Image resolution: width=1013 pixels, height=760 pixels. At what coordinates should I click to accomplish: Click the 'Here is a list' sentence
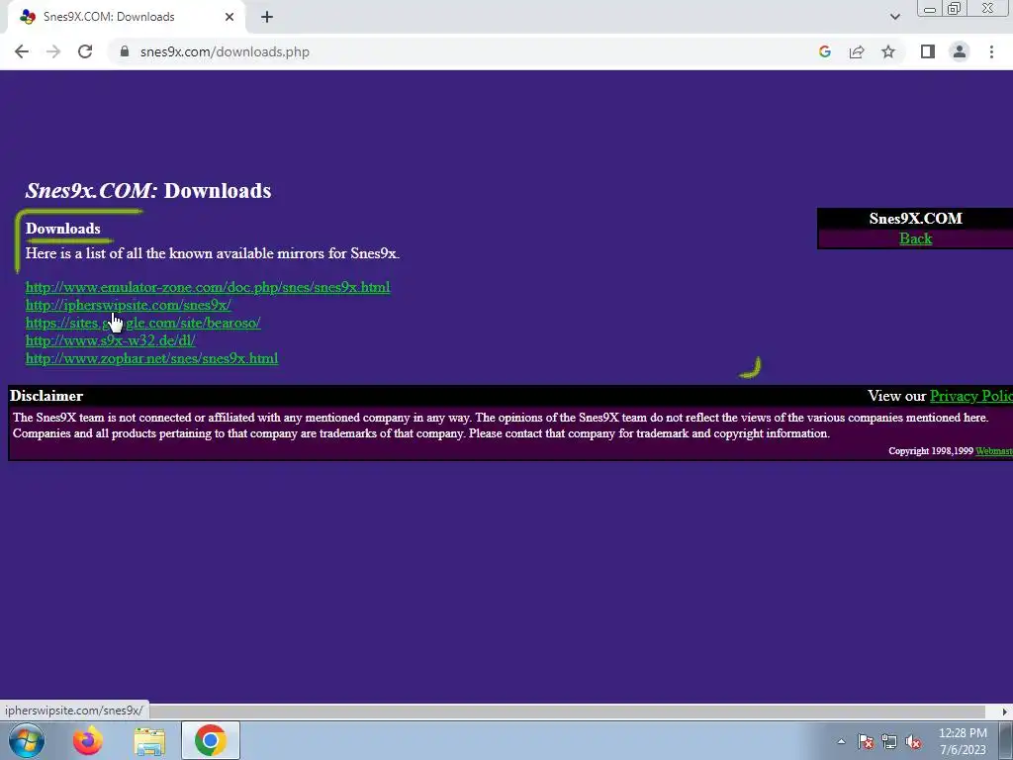213,253
